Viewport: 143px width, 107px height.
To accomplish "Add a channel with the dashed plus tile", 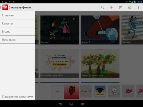I will point(57,91).
